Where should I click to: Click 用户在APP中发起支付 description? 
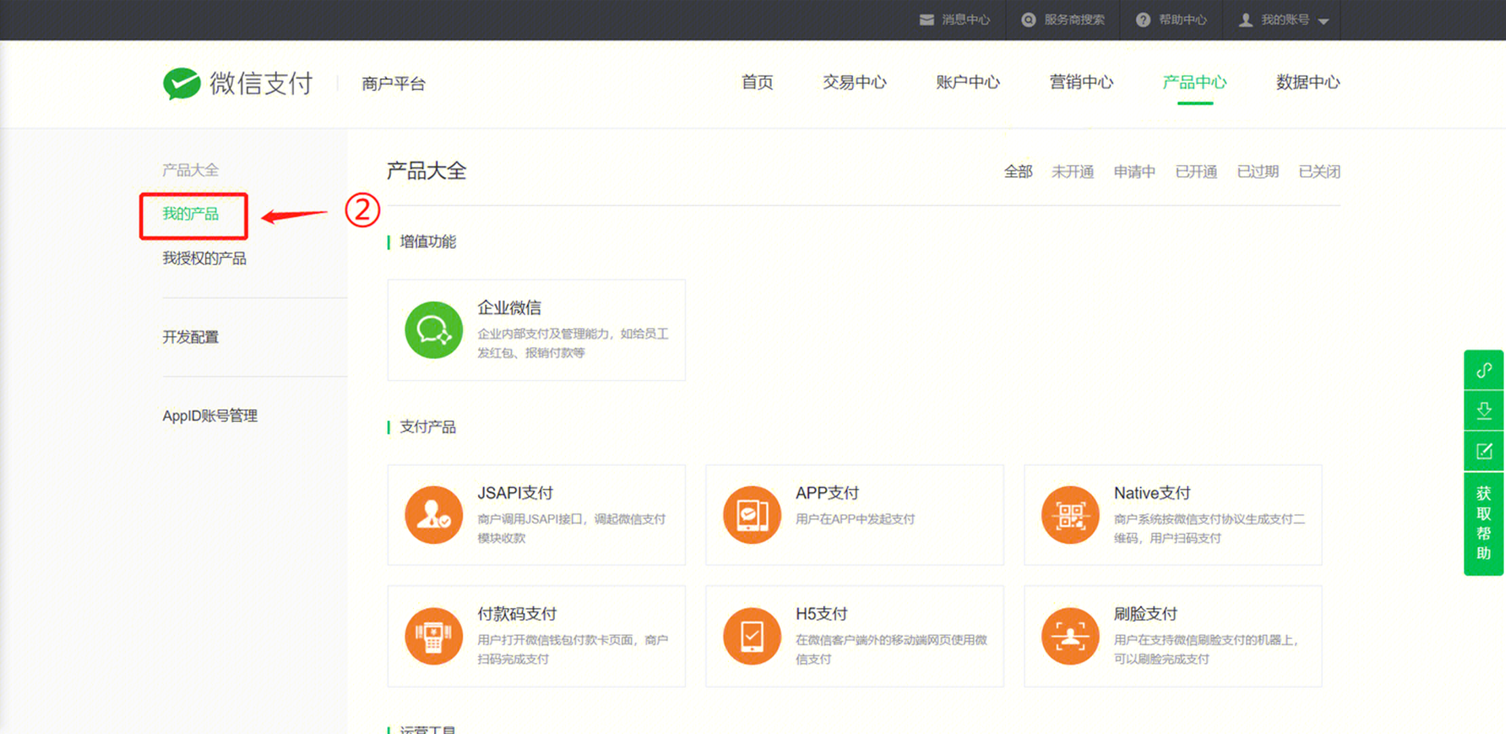coord(856,519)
